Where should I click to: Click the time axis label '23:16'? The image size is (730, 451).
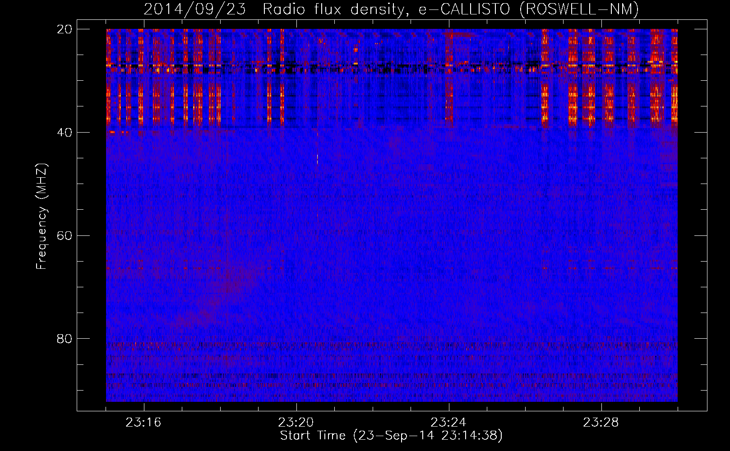143,423
